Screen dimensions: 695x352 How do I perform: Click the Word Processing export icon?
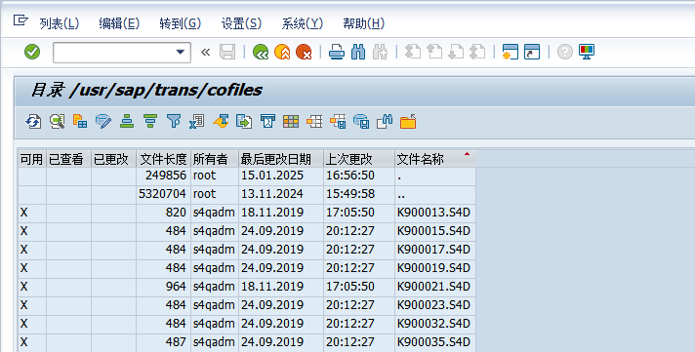[x=221, y=121]
